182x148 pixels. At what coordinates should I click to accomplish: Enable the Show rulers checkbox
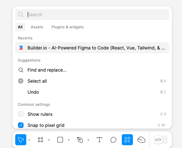pos(21,114)
